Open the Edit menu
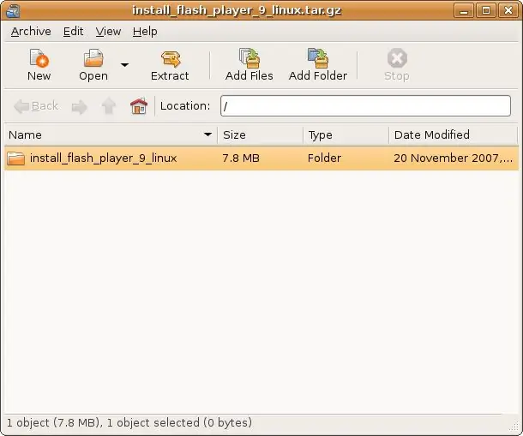This screenshot has width=523, height=436. point(73,32)
